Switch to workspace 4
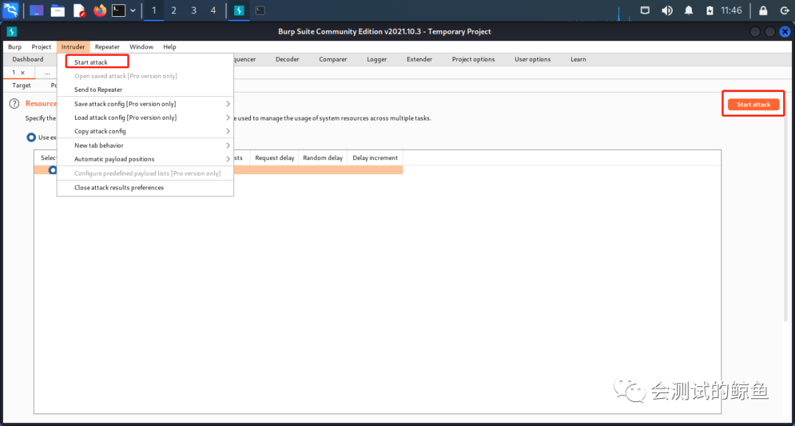The height and width of the screenshot is (426, 795). tap(213, 10)
